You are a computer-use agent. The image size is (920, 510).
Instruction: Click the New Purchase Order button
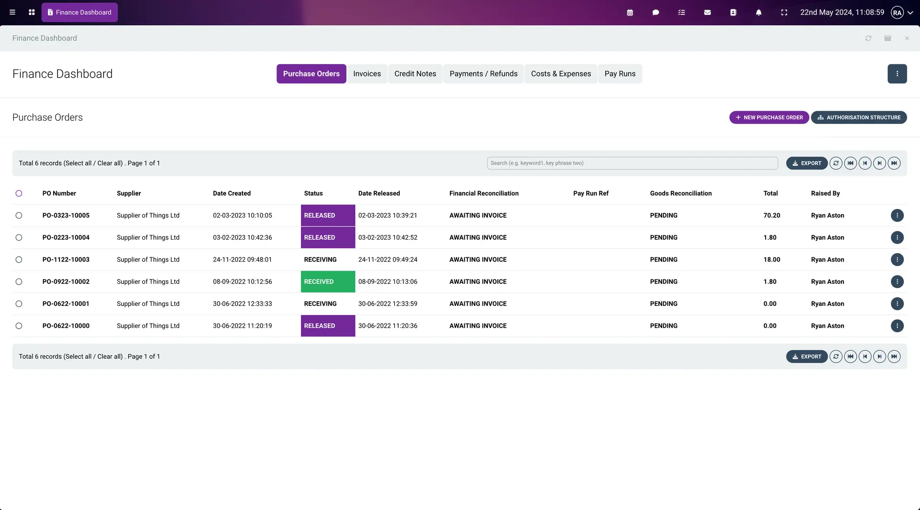click(769, 117)
